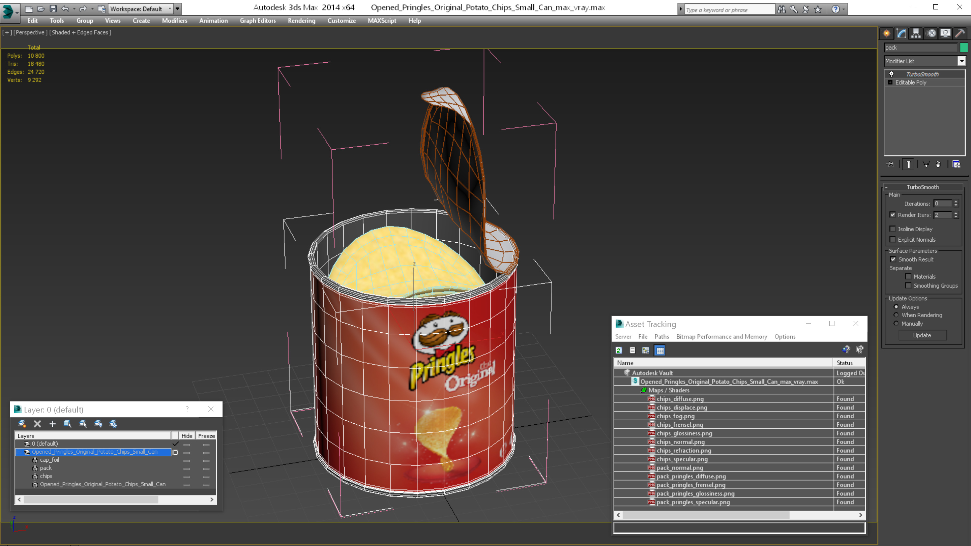Click the Hide column header in Layer window
971x546 pixels.
point(186,436)
